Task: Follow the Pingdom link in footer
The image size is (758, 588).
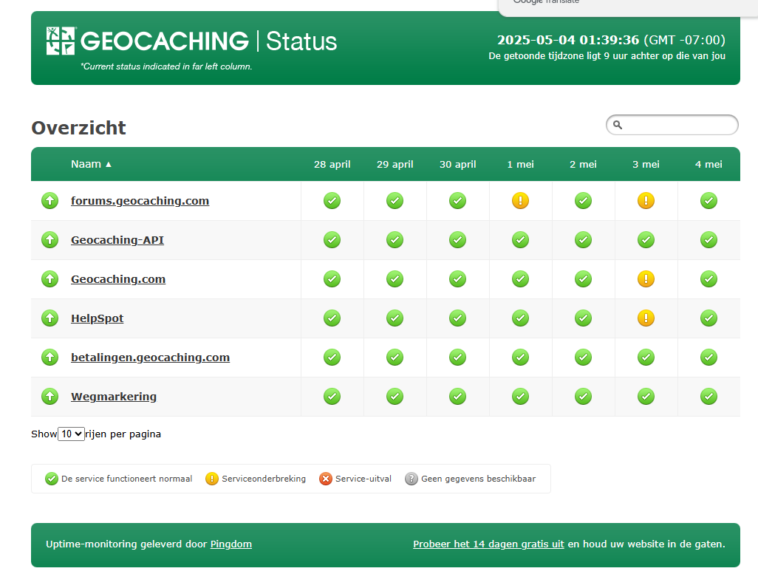Action: click(231, 544)
